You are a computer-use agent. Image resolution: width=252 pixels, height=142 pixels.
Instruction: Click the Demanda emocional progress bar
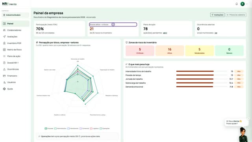pyautogui.click(x=202, y=87)
